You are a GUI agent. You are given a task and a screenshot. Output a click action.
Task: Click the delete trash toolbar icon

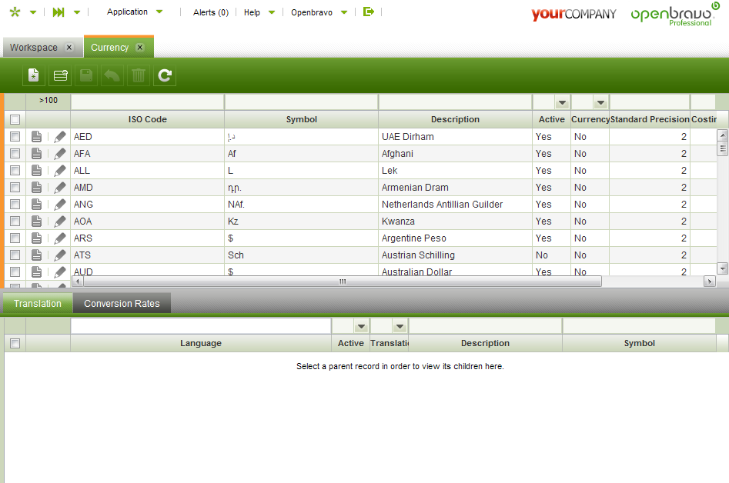(139, 75)
